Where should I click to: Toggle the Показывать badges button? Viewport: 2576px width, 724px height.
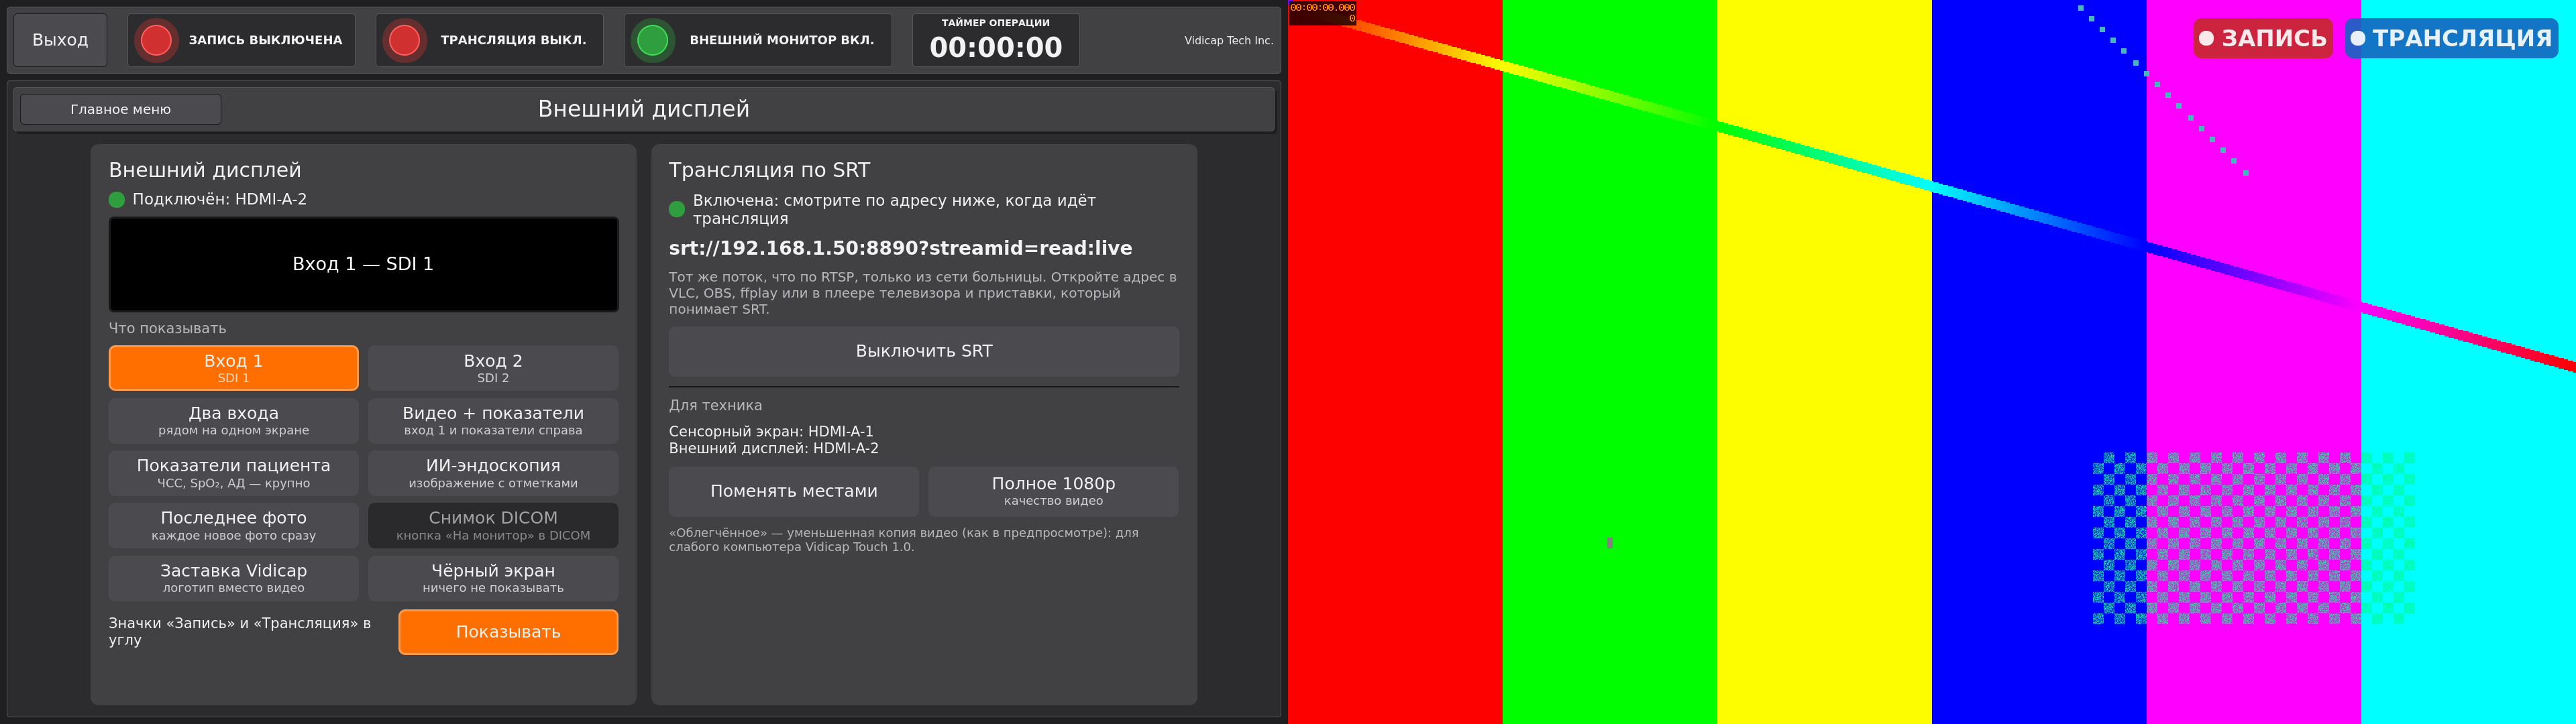pos(508,632)
